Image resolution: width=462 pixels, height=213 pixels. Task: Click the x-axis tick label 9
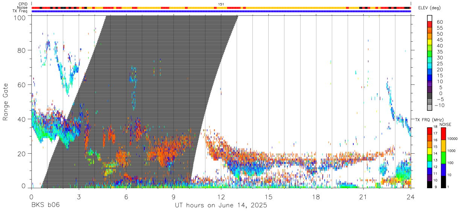pyautogui.click(x=173, y=197)
